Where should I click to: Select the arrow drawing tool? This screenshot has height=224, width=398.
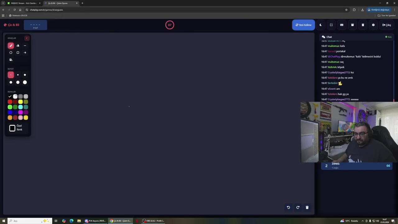[25, 53]
